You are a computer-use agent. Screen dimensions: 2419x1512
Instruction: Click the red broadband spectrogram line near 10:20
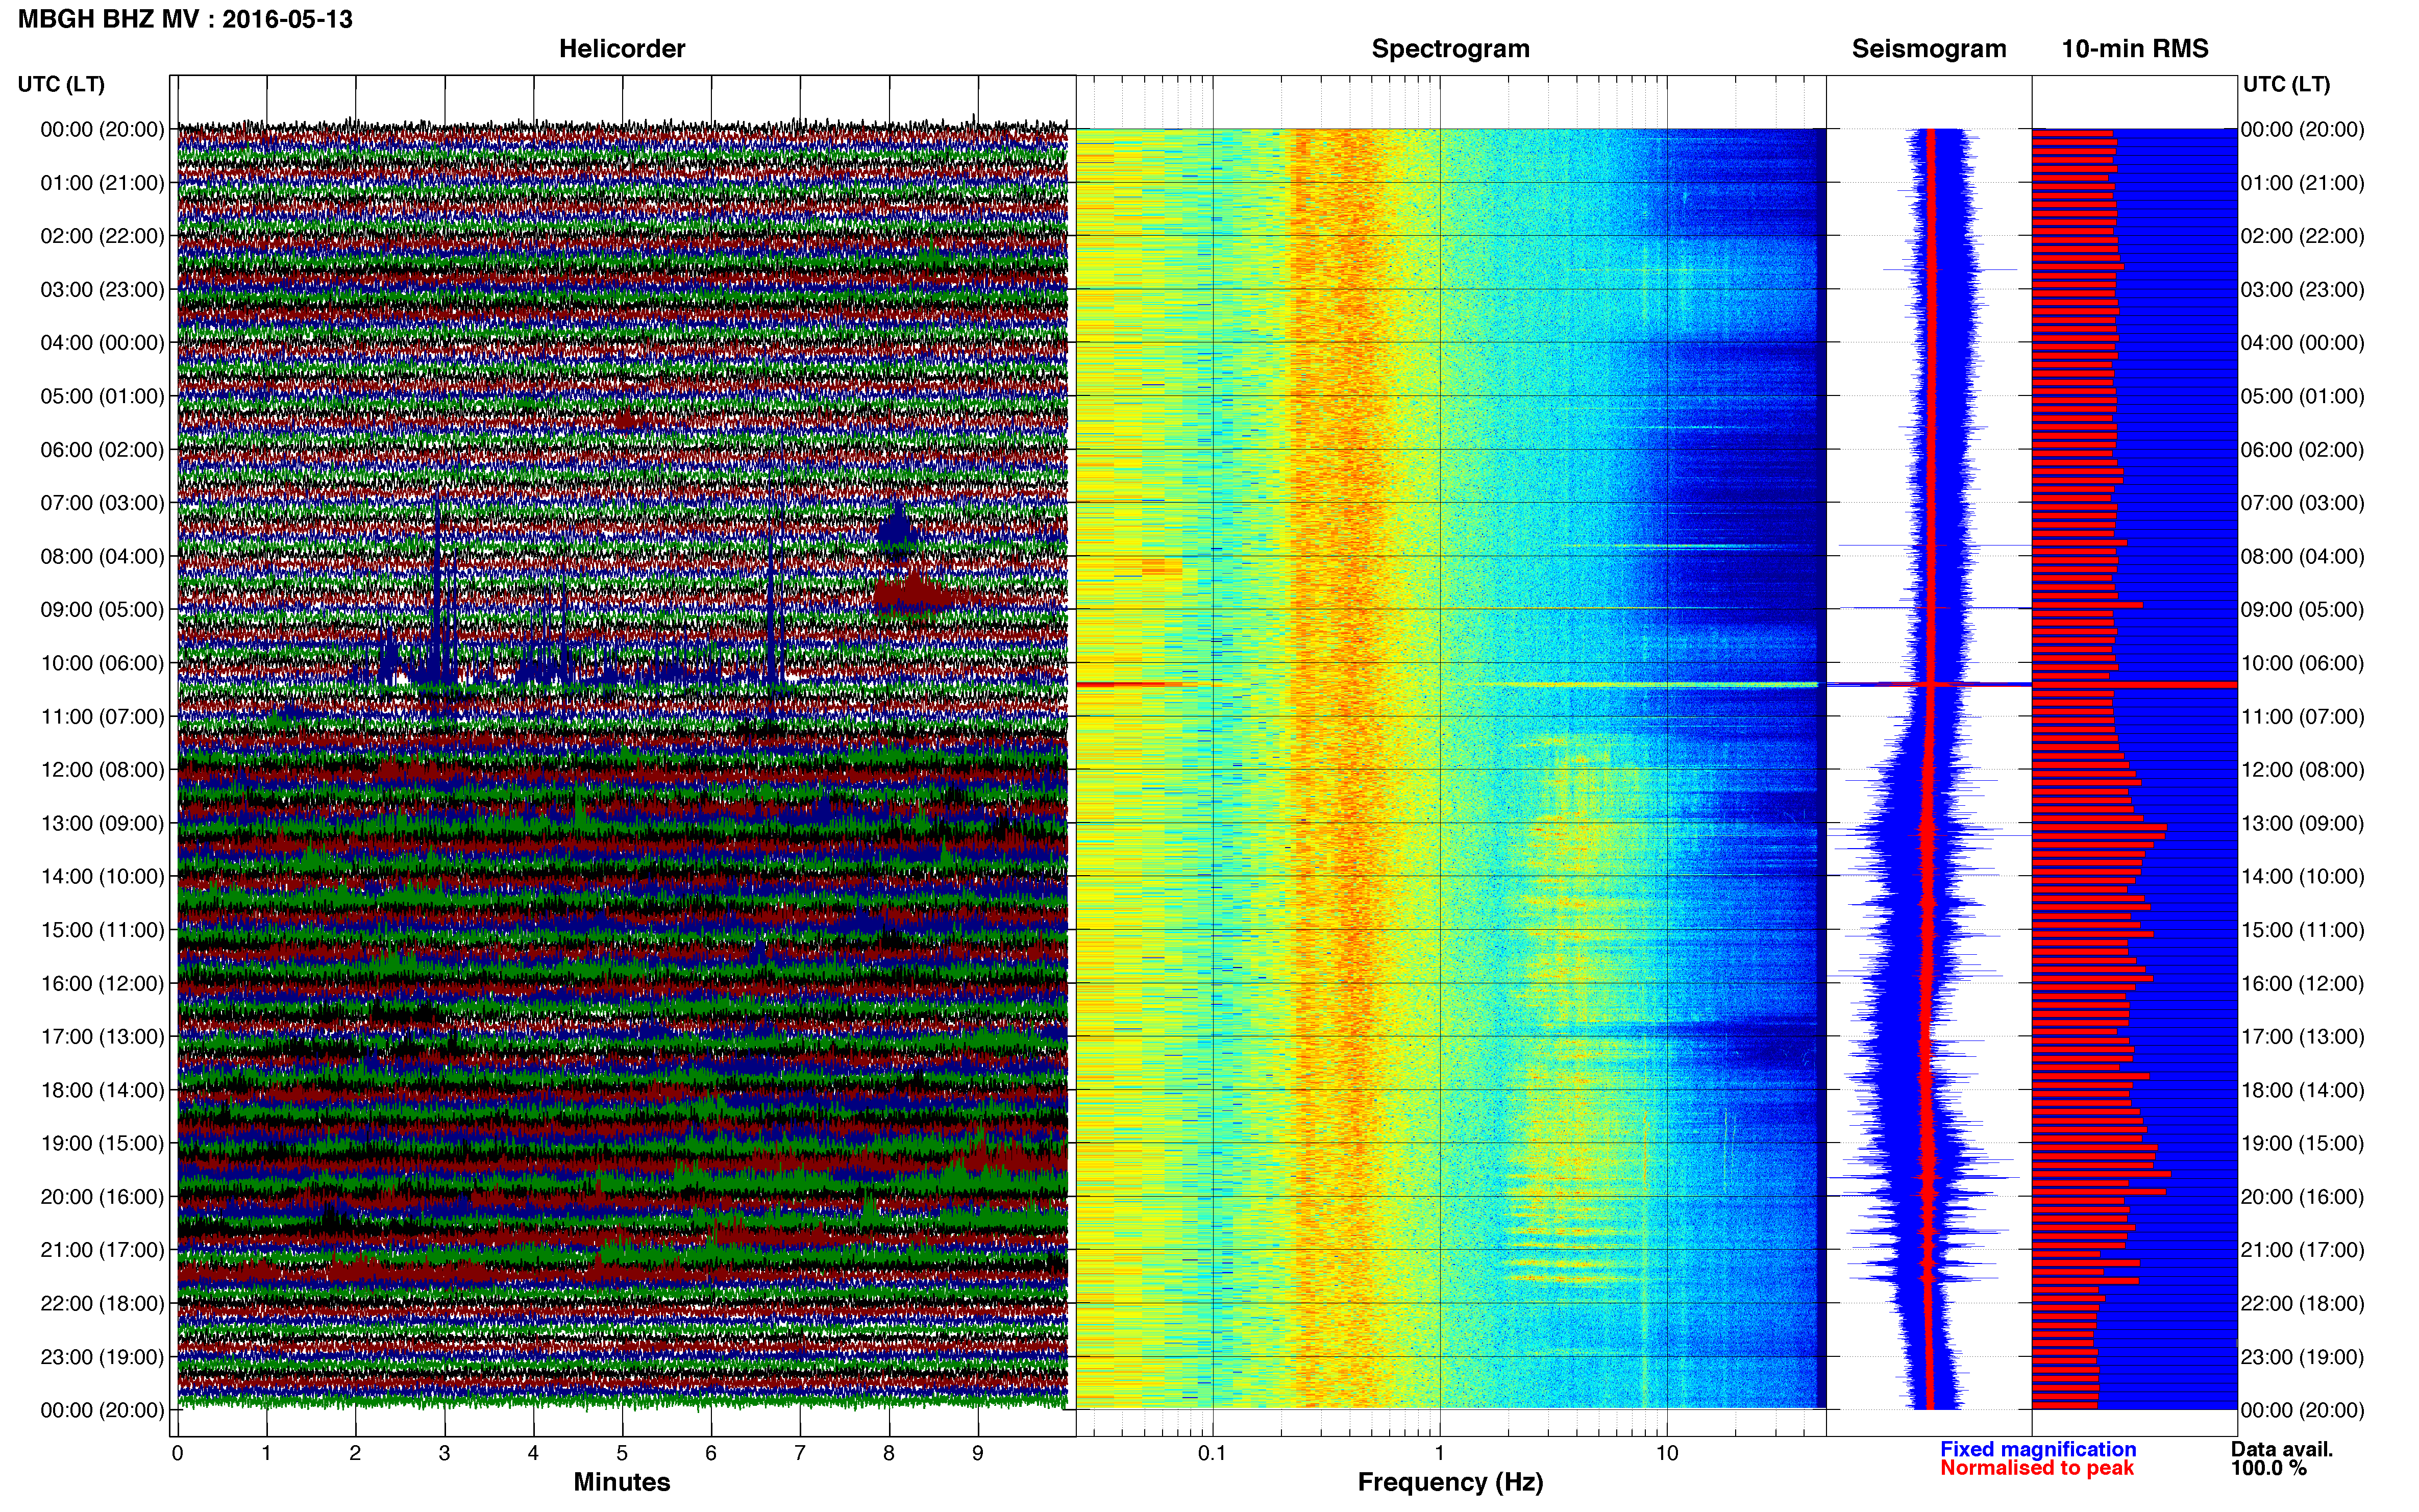(x=1447, y=685)
